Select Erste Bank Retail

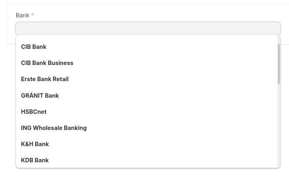45,79
